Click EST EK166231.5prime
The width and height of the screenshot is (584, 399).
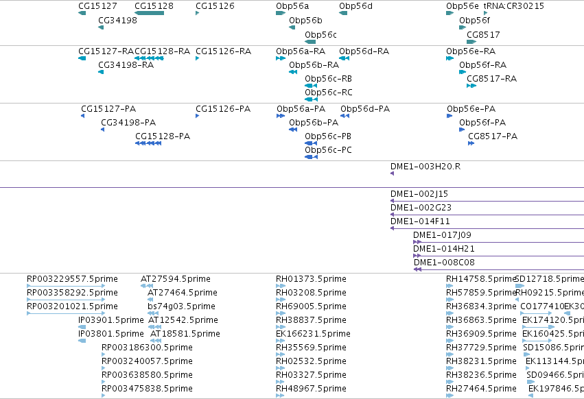(313, 334)
